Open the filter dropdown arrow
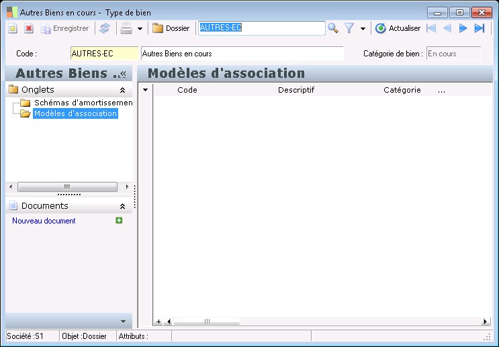 [363, 29]
